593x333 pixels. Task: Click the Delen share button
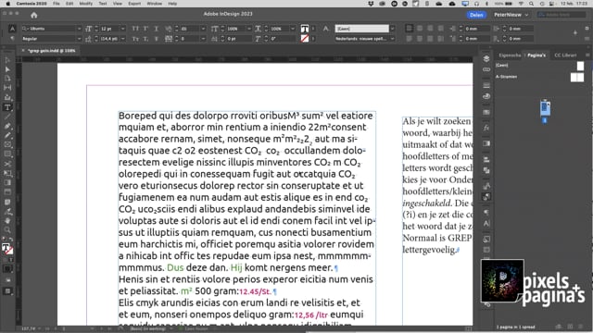[x=476, y=15]
